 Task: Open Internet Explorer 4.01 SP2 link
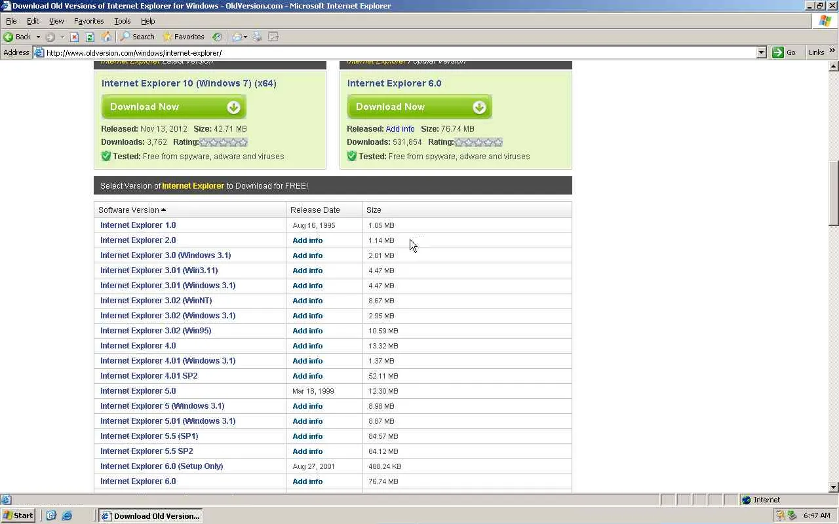click(x=149, y=376)
